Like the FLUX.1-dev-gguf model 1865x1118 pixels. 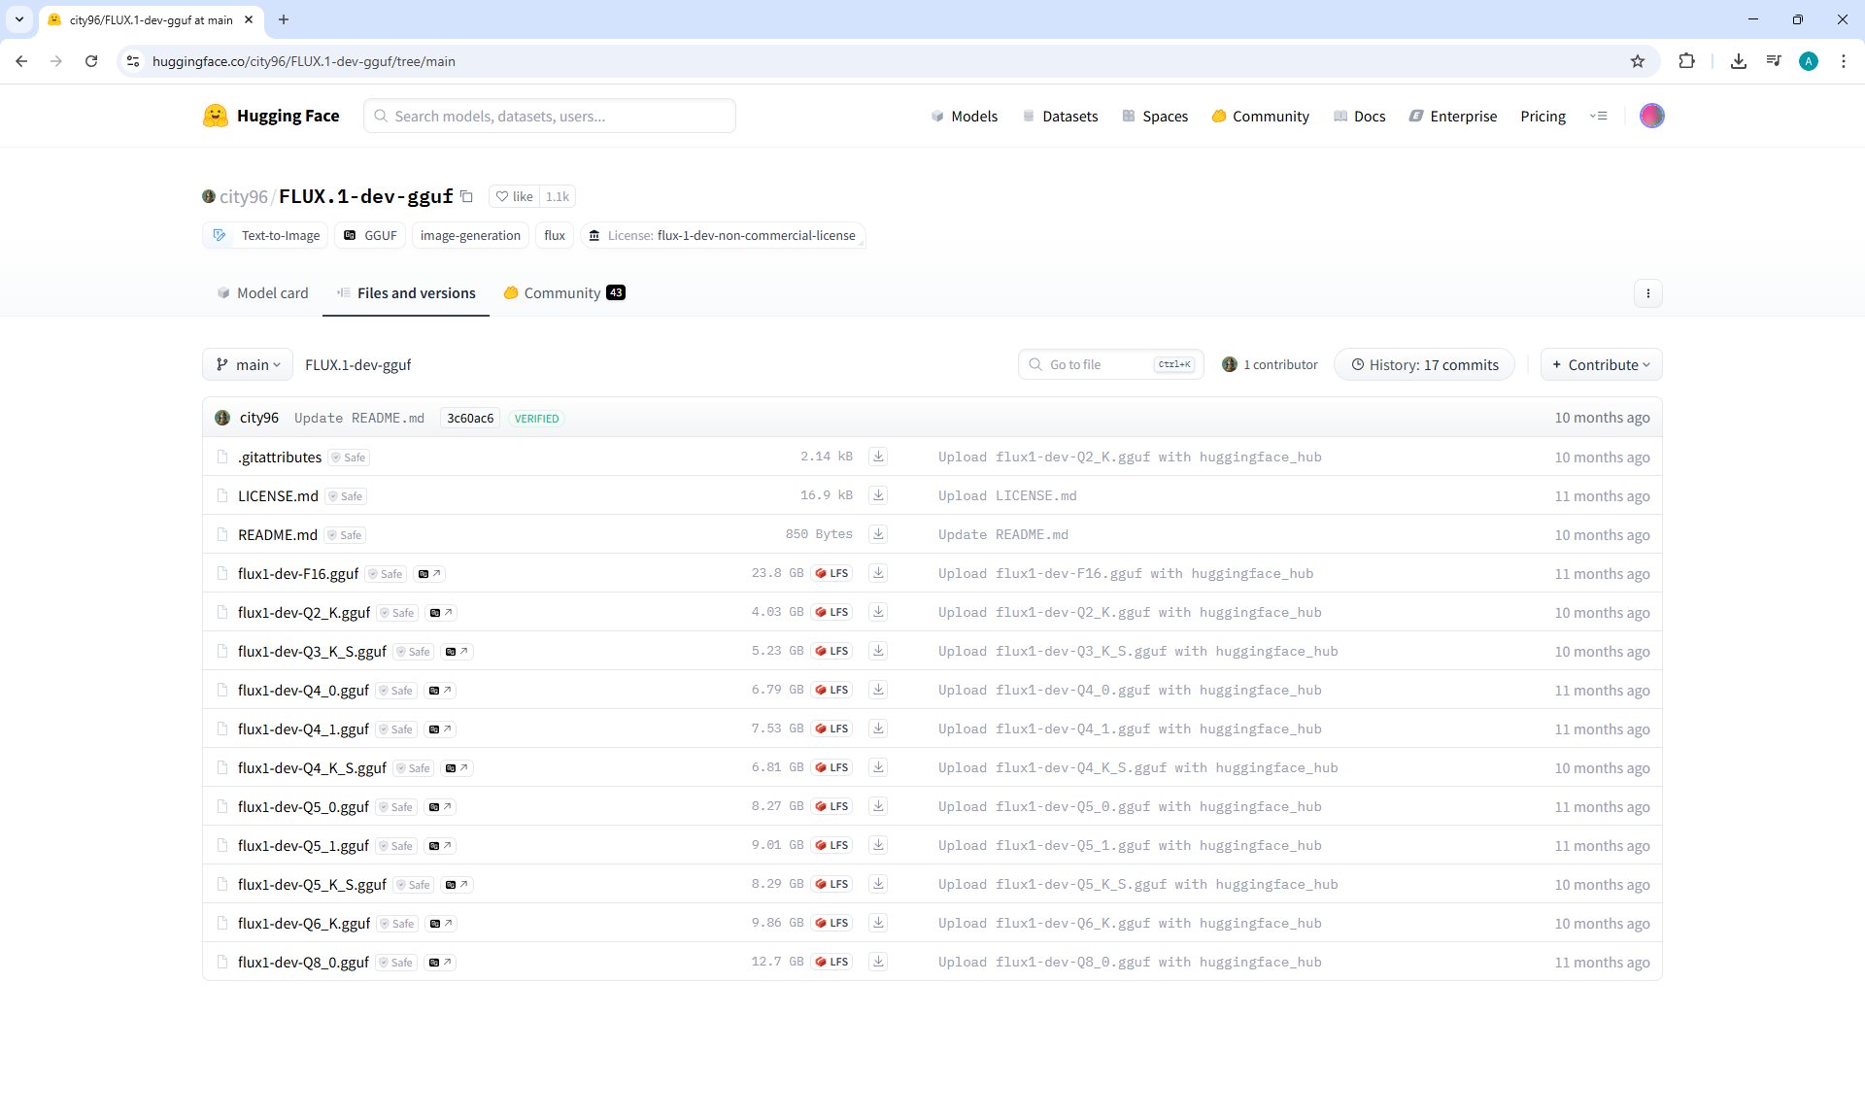515,196
